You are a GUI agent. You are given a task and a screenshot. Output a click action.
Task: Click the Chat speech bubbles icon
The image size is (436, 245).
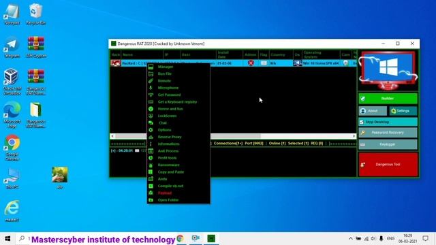(151, 122)
